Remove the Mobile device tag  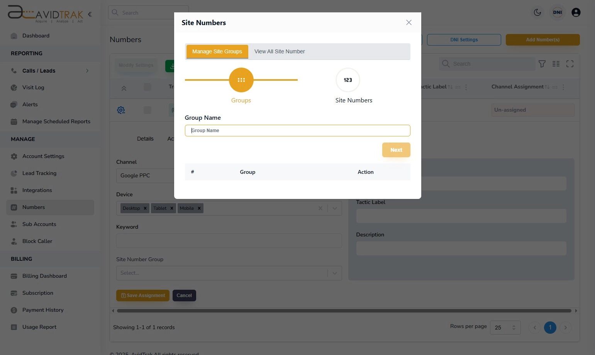pos(199,208)
